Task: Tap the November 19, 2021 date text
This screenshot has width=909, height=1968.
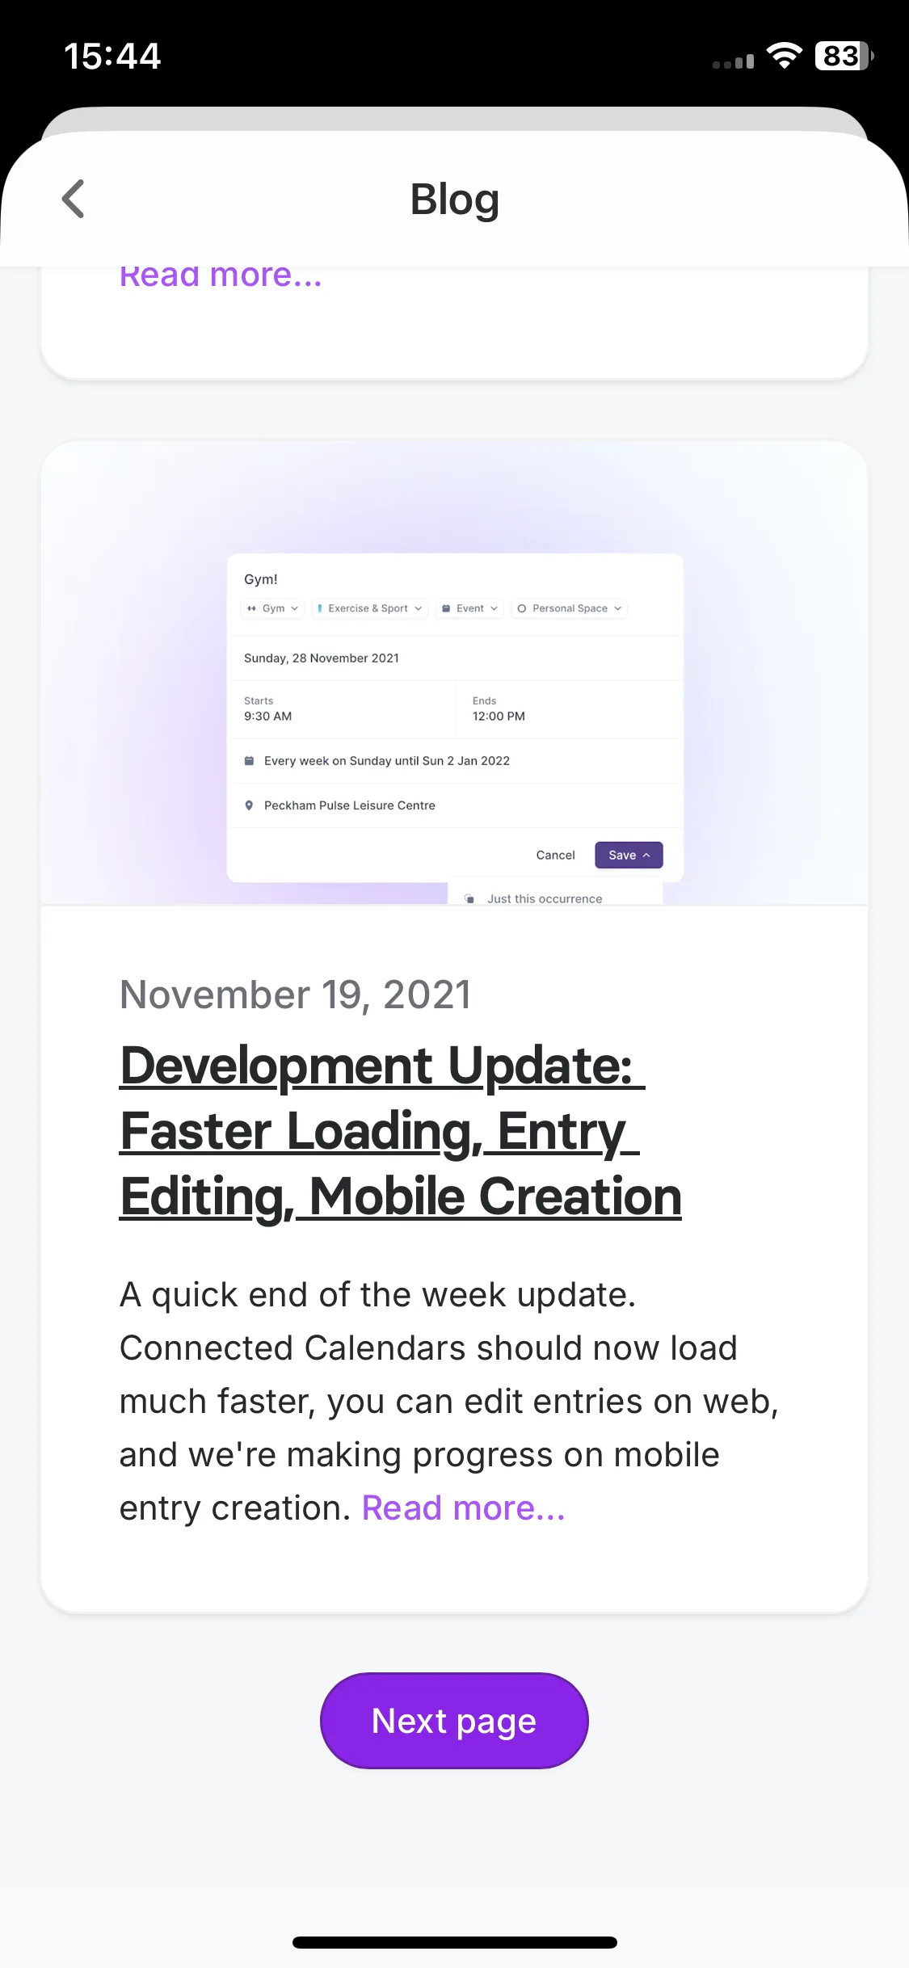Action: (x=295, y=995)
